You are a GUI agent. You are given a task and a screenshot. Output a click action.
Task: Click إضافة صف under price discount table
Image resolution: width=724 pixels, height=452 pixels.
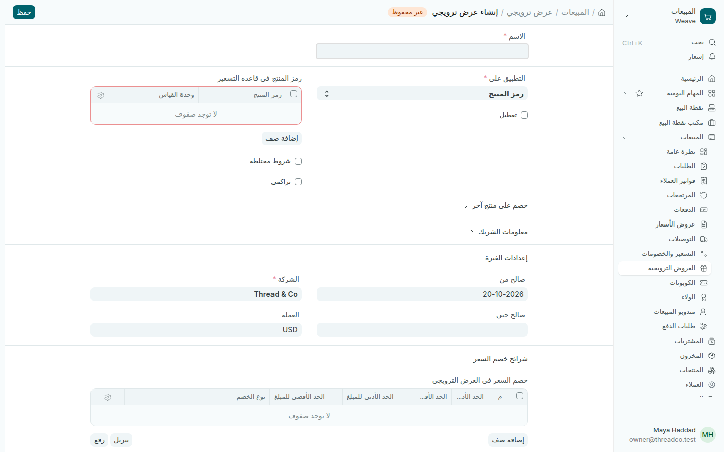508,440
